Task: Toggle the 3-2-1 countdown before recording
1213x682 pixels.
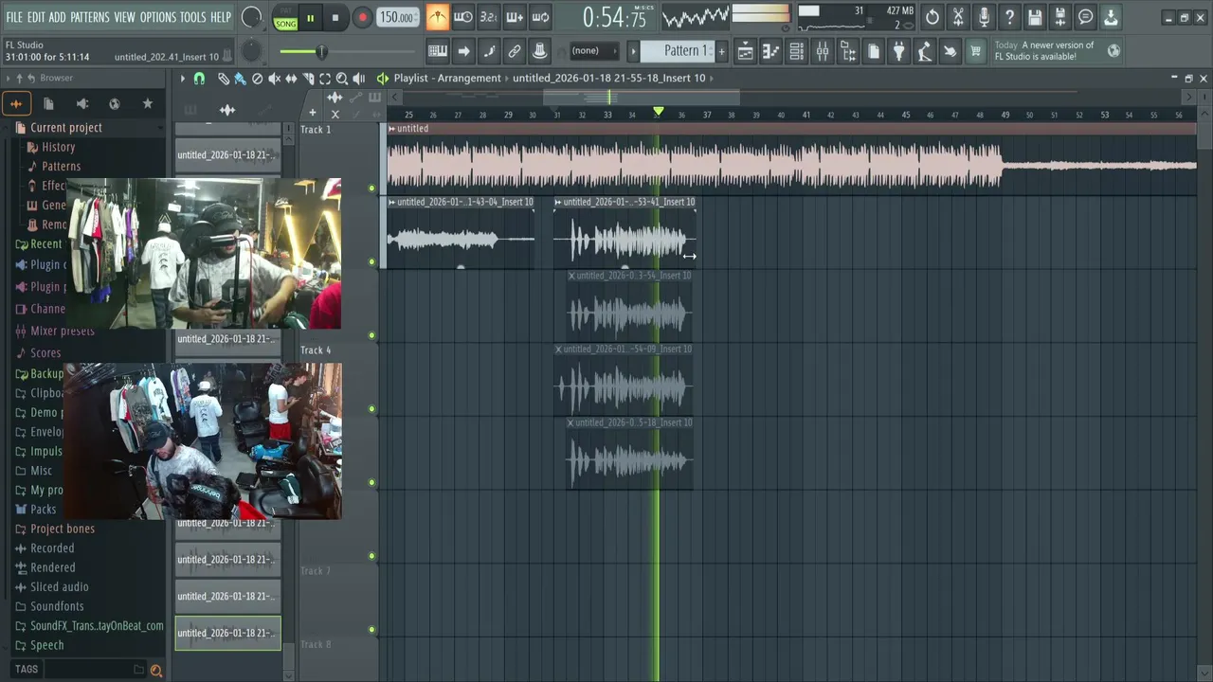Action: click(x=489, y=17)
